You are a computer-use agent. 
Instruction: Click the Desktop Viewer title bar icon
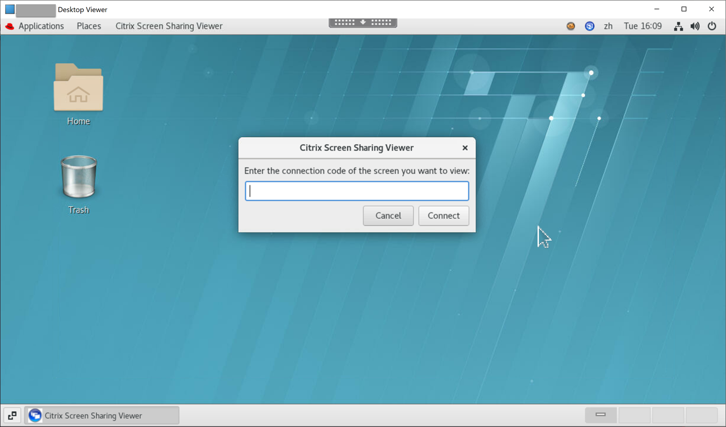(x=9, y=9)
